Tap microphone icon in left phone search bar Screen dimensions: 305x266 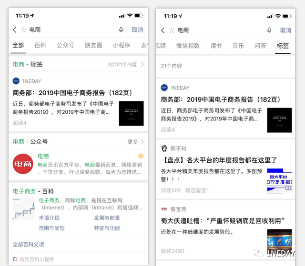click(121, 30)
